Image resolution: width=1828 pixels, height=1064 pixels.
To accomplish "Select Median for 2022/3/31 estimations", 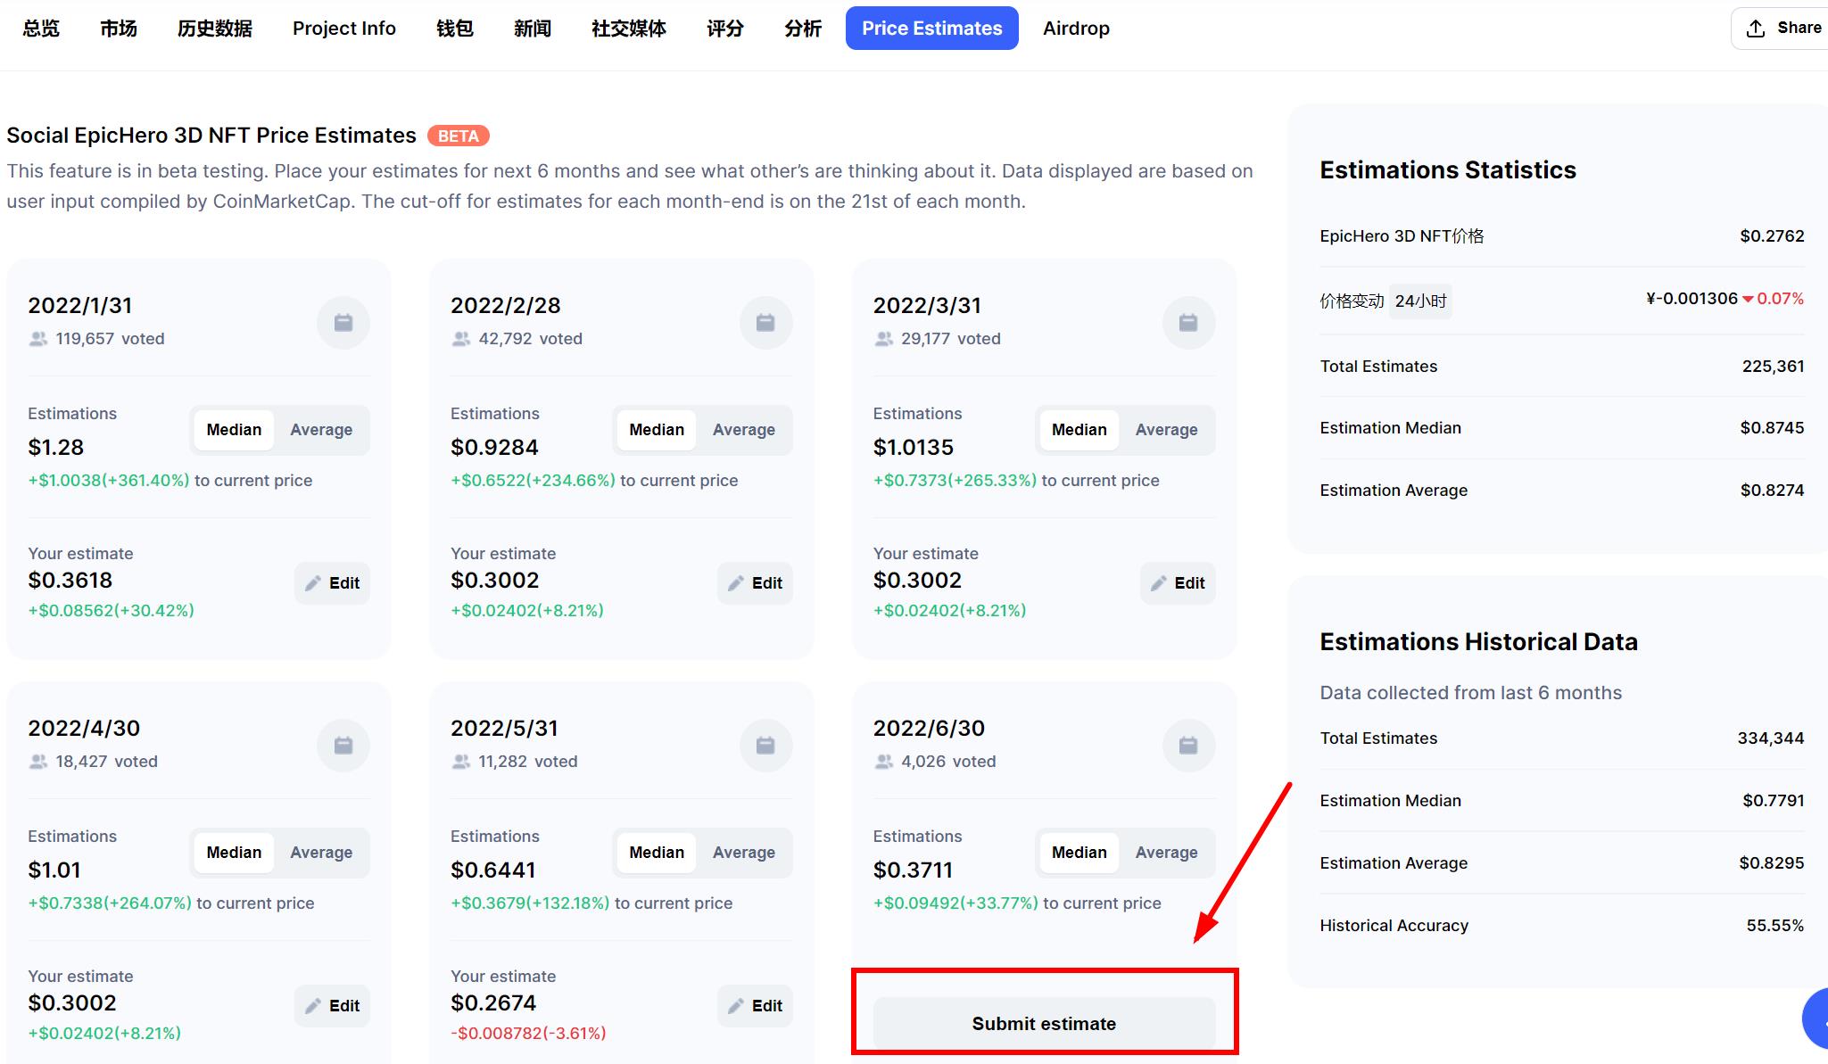I will 1079,430.
